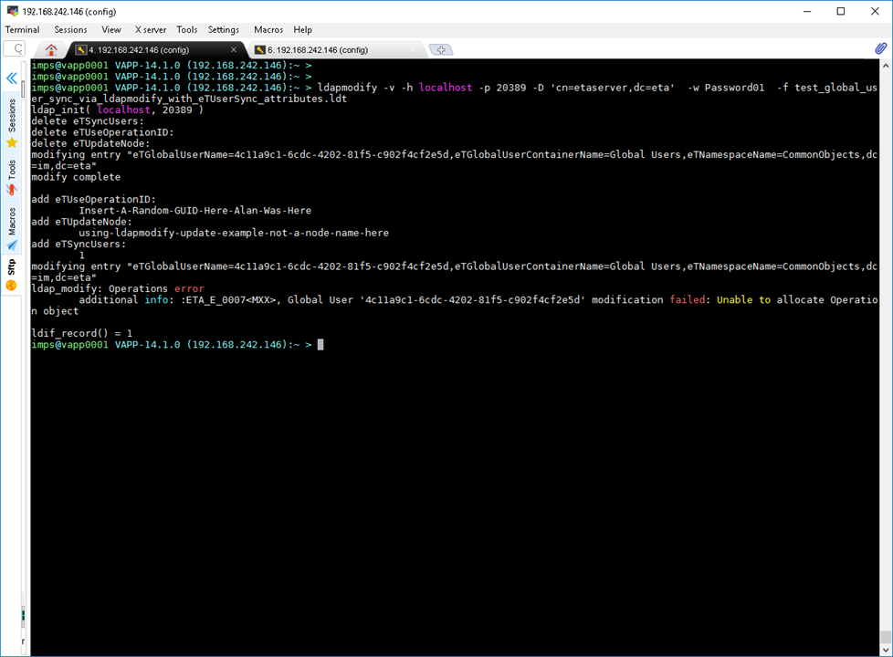Viewport: 893px width, 657px height.
Task: Click the red 'failed:' text
Action: click(x=689, y=300)
